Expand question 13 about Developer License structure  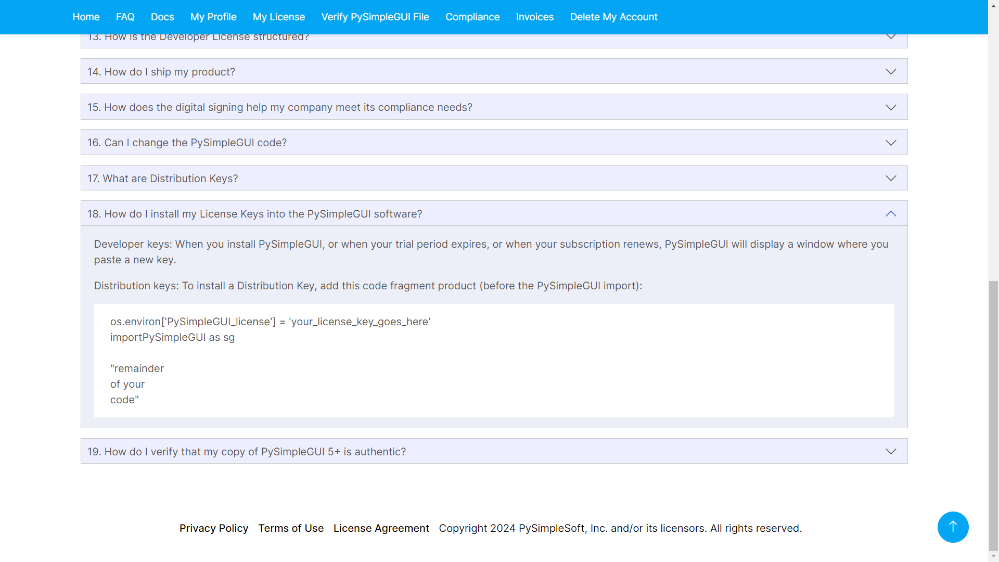coord(493,36)
